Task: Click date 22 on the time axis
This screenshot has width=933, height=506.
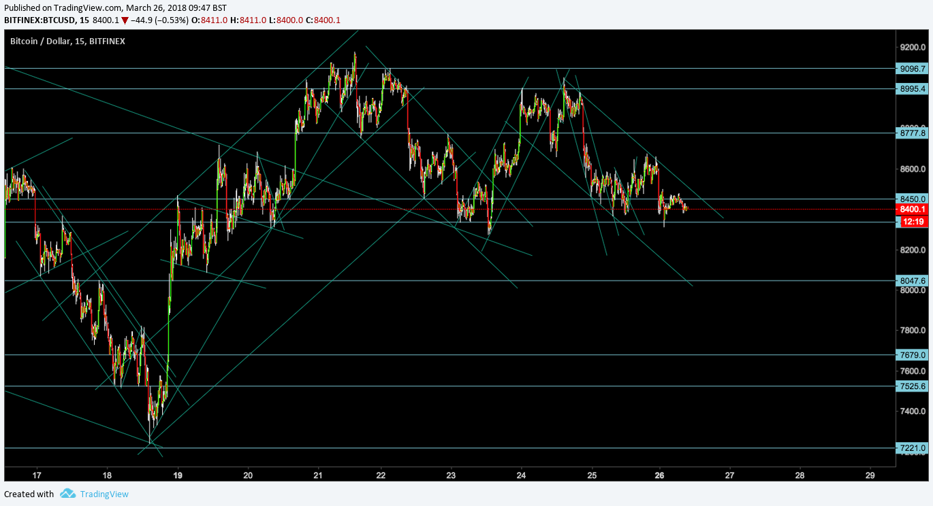Action: [381, 475]
